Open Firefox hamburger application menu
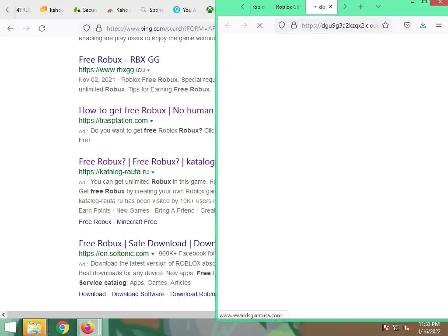 (x=439, y=25)
